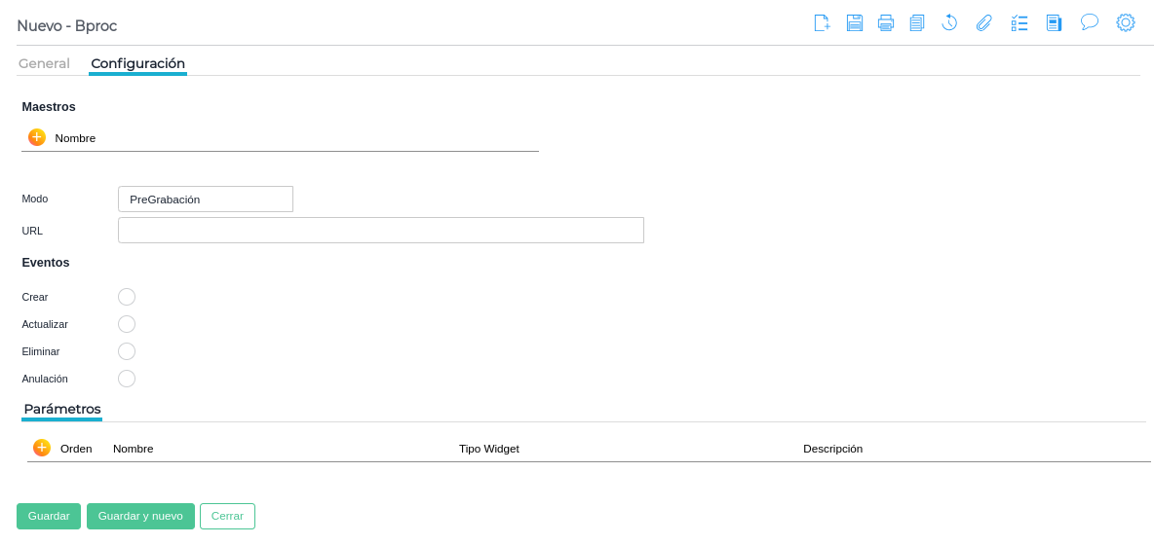Focus the URL input field
1154x545 pixels.
pos(380,231)
